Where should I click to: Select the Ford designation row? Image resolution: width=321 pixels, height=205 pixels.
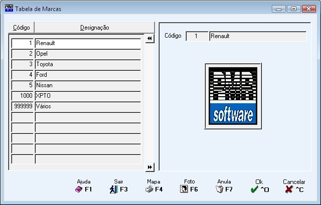[88, 75]
